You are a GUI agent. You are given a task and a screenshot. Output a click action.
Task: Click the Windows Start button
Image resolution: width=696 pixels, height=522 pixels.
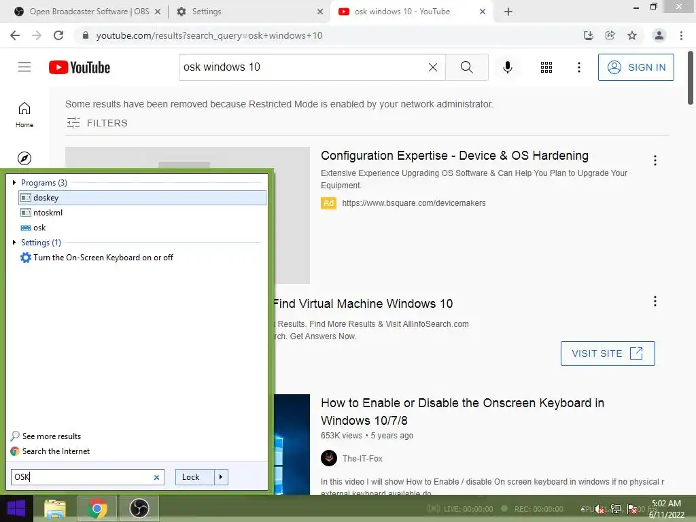pyautogui.click(x=16, y=508)
